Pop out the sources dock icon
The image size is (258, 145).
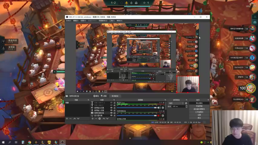[114, 100]
